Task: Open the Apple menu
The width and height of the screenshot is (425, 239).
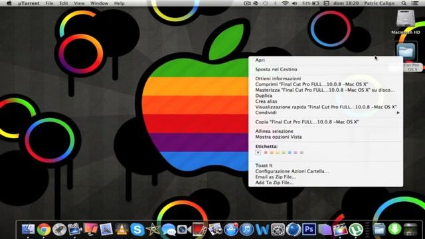Action: tap(9, 3)
